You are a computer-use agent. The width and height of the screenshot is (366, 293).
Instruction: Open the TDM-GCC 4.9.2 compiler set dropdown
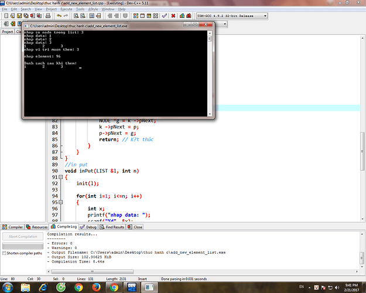(x=231, y=16)
